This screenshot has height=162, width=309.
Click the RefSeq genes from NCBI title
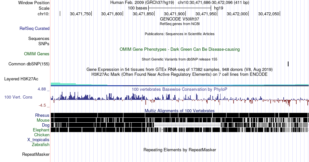180,24
